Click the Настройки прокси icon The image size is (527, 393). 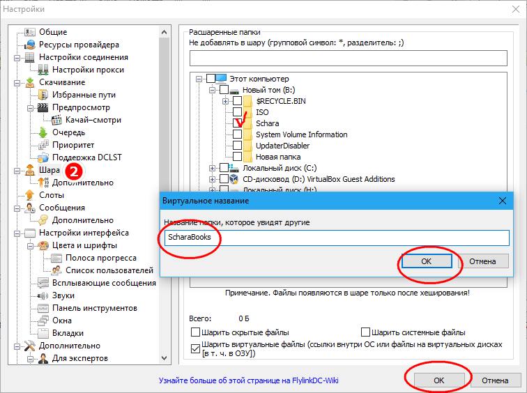43,70
